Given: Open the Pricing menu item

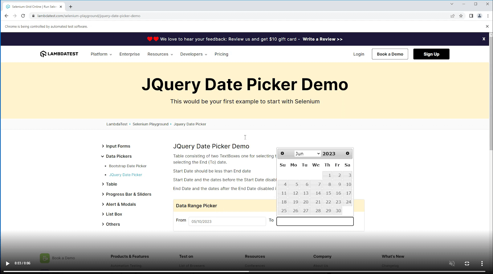Looking at the screenshot, I should pyautogui.click(x=221, y=54).
